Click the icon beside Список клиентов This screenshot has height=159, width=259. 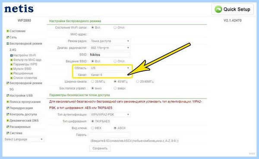(x=11, y=78)
